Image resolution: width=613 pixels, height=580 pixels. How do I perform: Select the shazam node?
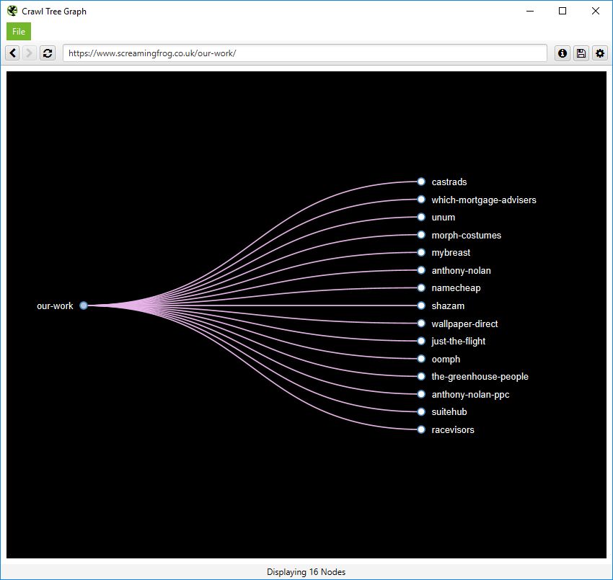coord(421,305)
